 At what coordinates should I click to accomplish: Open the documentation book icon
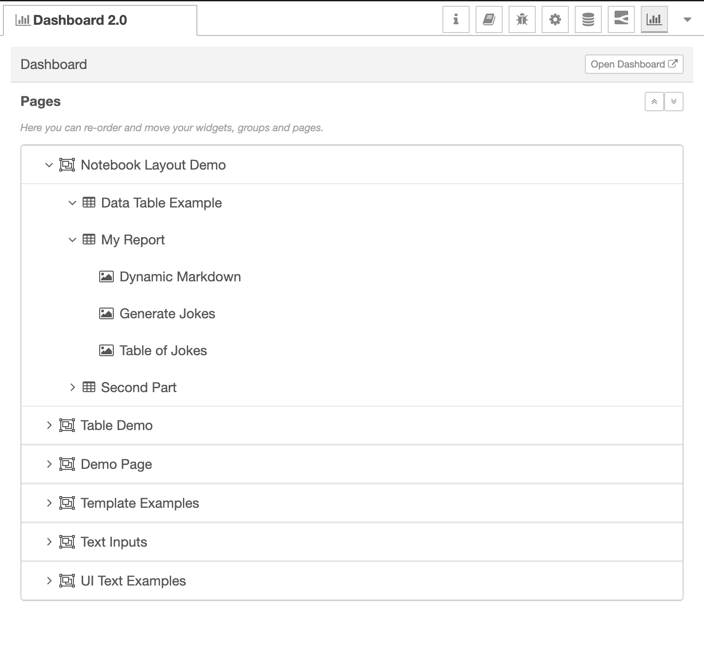pos(489,19)
